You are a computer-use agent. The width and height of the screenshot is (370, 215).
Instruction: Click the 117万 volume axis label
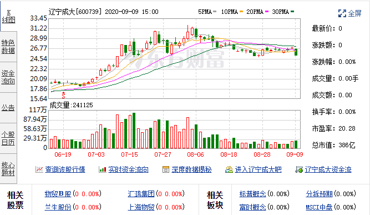38,109
